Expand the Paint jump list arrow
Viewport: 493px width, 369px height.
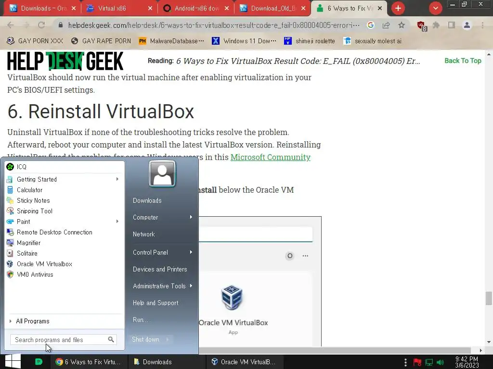tap(117, 221)
